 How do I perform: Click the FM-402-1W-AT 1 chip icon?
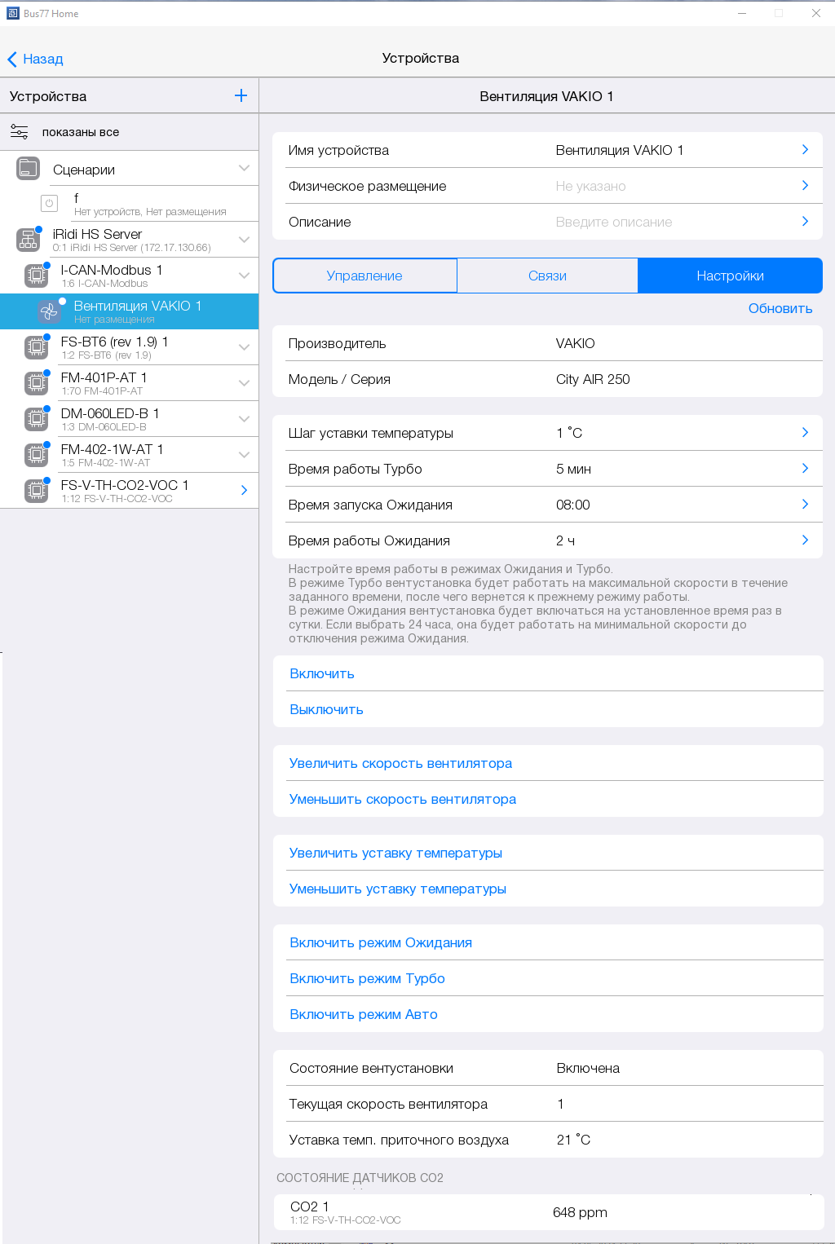(36, 455)
